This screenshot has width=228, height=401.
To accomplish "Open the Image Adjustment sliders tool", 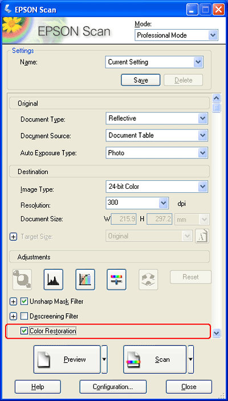I will (116, 280).
